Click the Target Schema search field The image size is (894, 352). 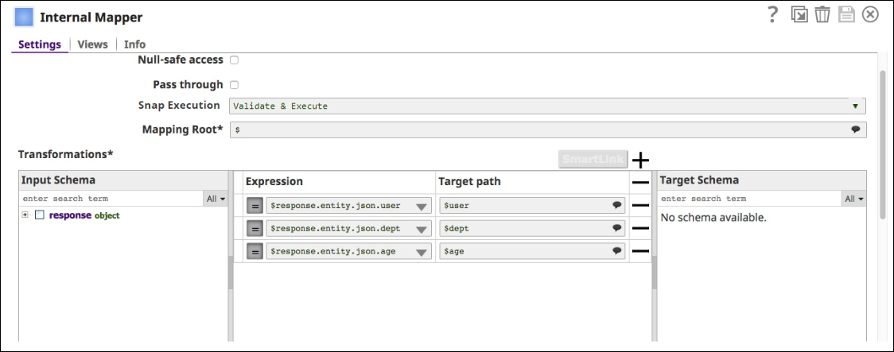point(749,199)
